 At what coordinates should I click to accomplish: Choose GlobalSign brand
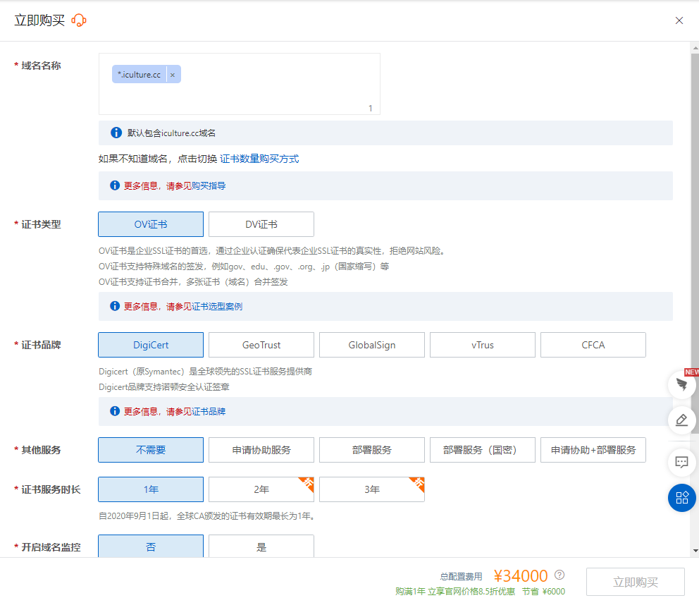pos(372,345)
